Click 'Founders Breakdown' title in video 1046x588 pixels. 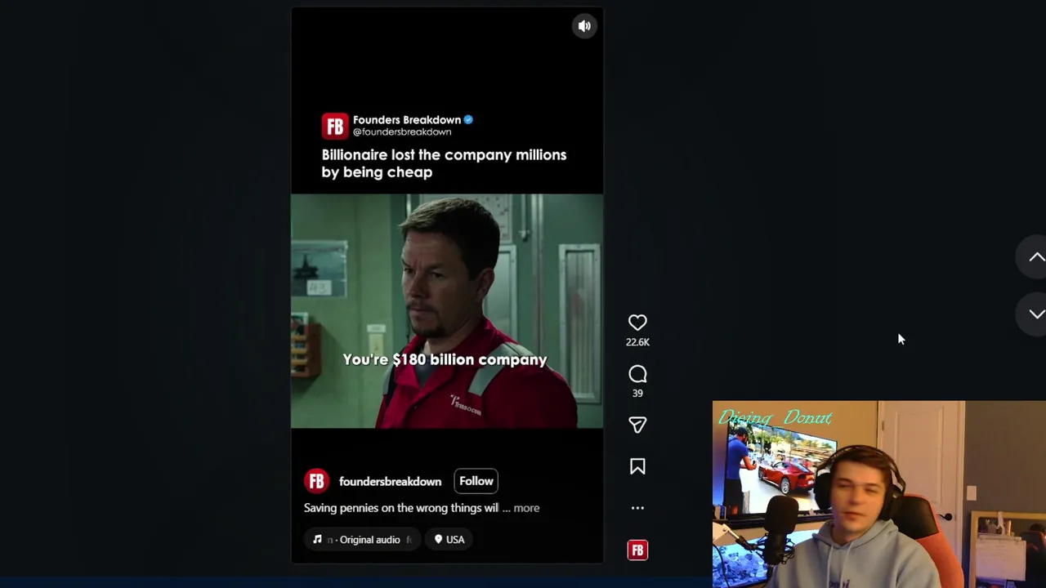coord(407,119)
